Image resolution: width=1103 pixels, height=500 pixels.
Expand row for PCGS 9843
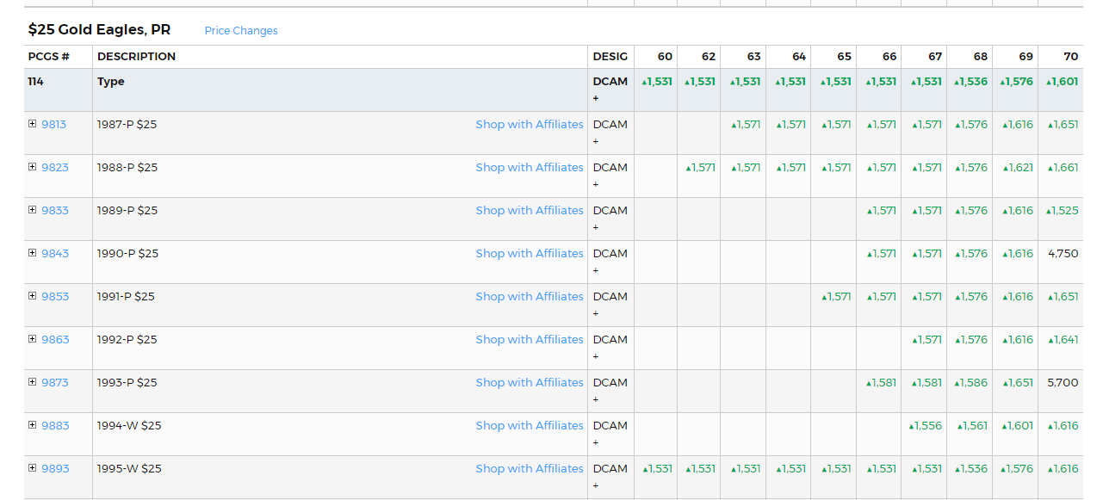click(x=33, y=253)
